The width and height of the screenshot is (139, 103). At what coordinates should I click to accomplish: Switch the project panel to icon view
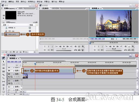click(6, 52)
